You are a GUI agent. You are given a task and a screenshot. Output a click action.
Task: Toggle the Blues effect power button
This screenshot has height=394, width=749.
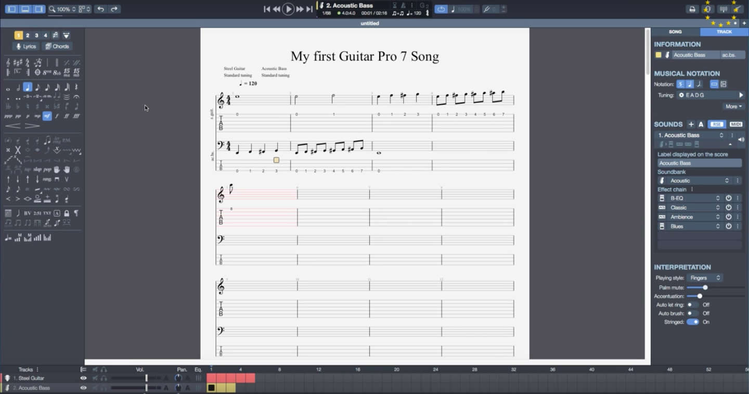coord(729,226)
